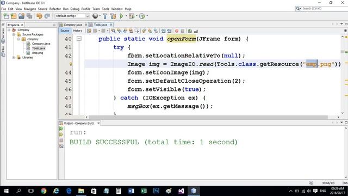Select the Tools.java editor tab
This screenshot has height=196, width=348.
pos(100,24)
